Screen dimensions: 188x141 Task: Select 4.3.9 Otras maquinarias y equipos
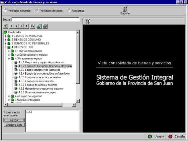tap(37, 92)
